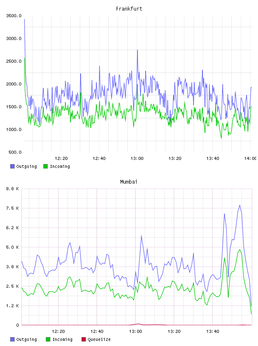Screen dimensions: 258x346
Task: Click the 1000.0 y-axis label on Frankfurt chart
Action: pos(14,129)
